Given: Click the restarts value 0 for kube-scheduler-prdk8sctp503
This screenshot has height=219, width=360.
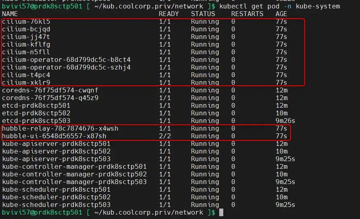Looking at the screenshot, I should coord(233,205).
